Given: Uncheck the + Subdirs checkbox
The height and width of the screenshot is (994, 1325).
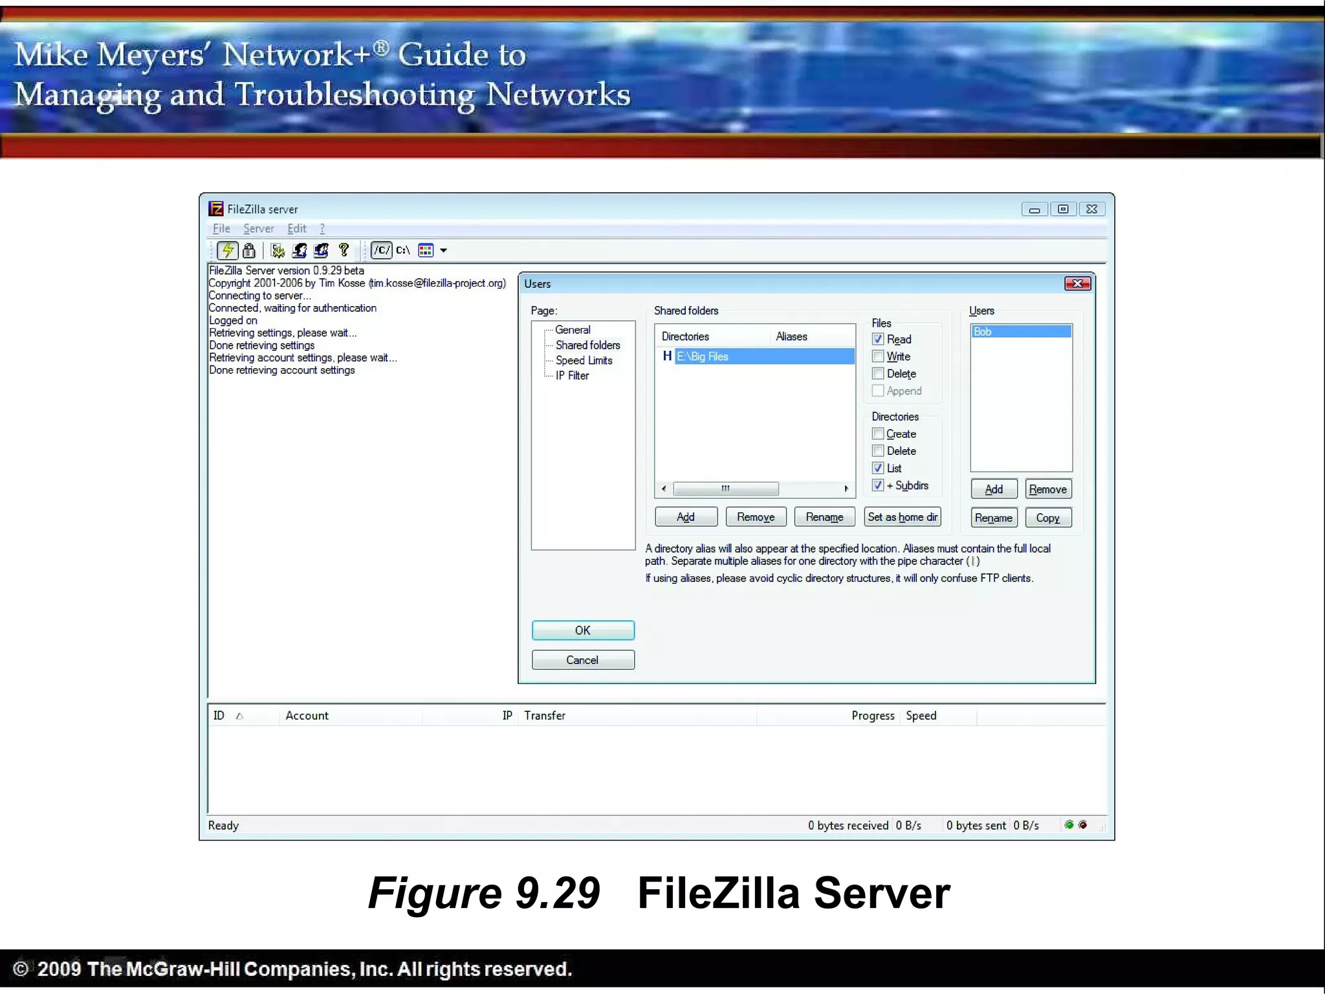Looking at the screenshot, I should pos(878,485).
